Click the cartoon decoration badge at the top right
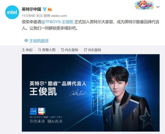The width and height of the screenshot is (165, 134). 144,5
